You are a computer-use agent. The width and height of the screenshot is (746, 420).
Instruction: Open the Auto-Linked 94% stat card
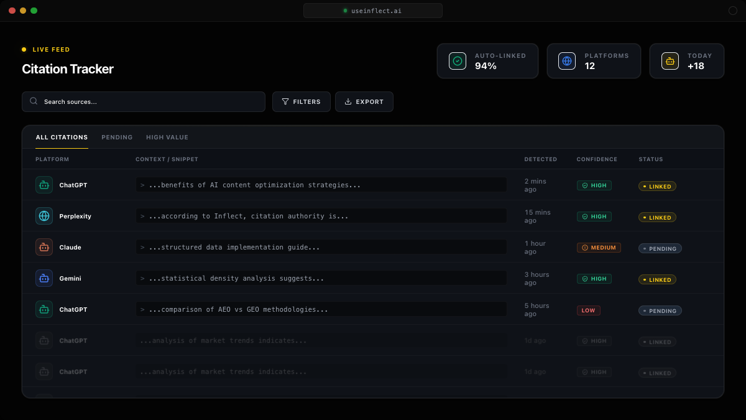pos(487,61)
